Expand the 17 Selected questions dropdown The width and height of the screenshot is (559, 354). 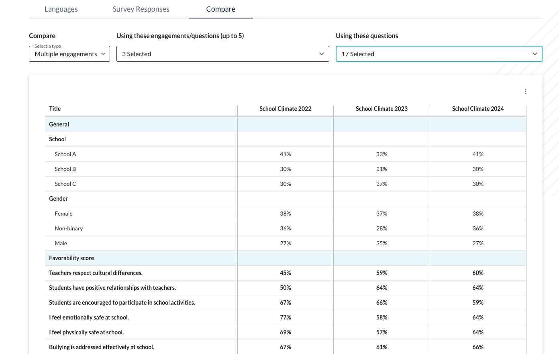pyautogui.click(x=439, y=54)
